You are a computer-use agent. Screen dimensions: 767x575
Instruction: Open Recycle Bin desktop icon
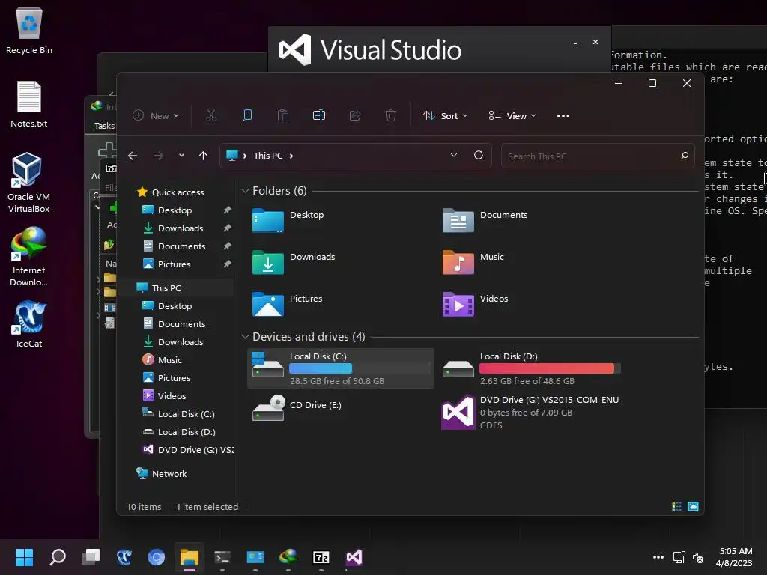(x=29, y=31)
